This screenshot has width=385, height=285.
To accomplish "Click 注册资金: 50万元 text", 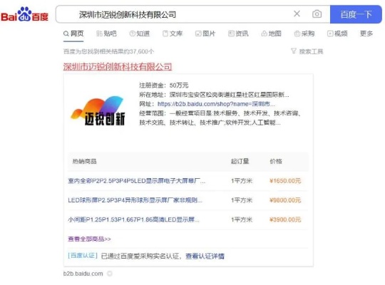I will (164, 85).
